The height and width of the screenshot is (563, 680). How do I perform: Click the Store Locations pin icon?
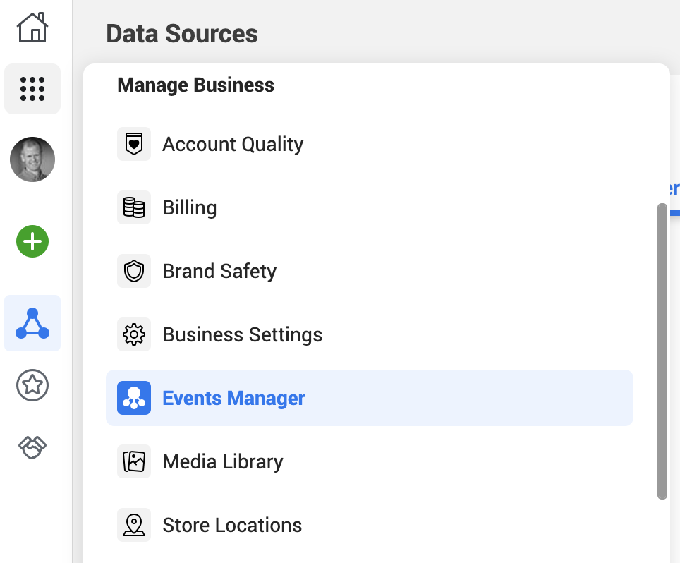(134, 525)
